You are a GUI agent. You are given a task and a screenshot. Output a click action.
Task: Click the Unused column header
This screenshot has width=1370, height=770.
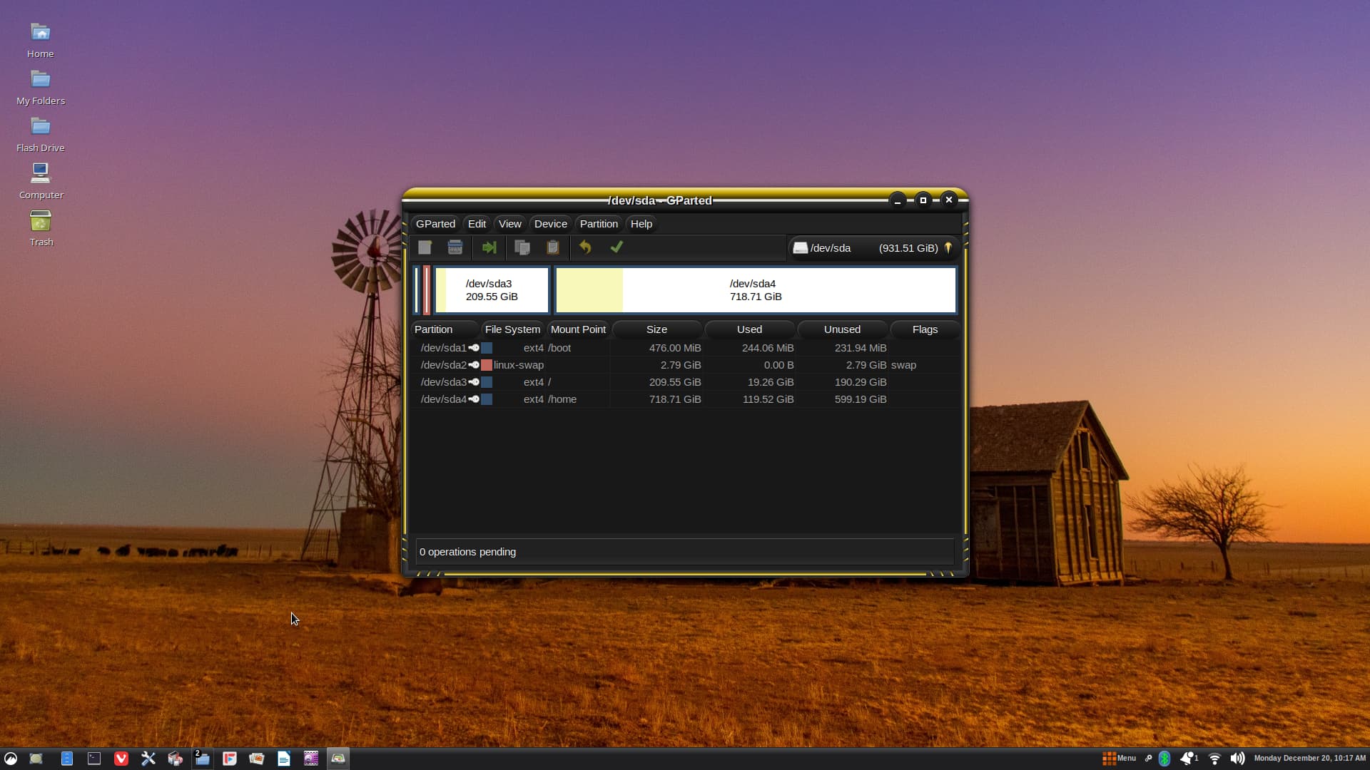(842, 329)
